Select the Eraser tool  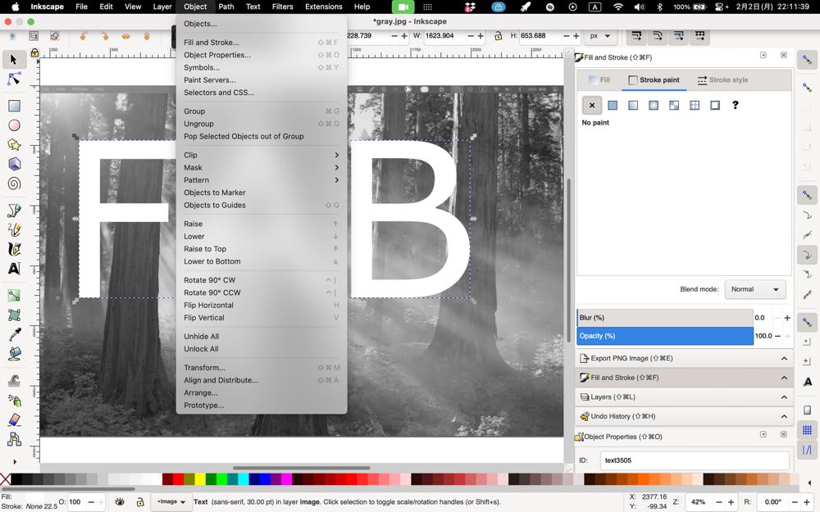pos(14,419)
